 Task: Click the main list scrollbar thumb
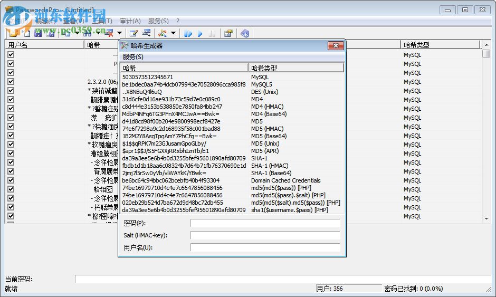coord(486,53)
